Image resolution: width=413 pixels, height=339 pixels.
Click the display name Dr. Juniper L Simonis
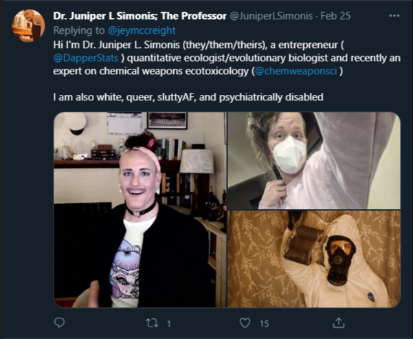point(139,16)
